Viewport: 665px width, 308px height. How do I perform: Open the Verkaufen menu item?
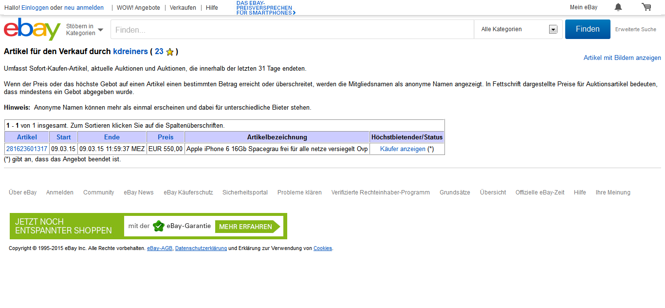[x=183, y=8]
